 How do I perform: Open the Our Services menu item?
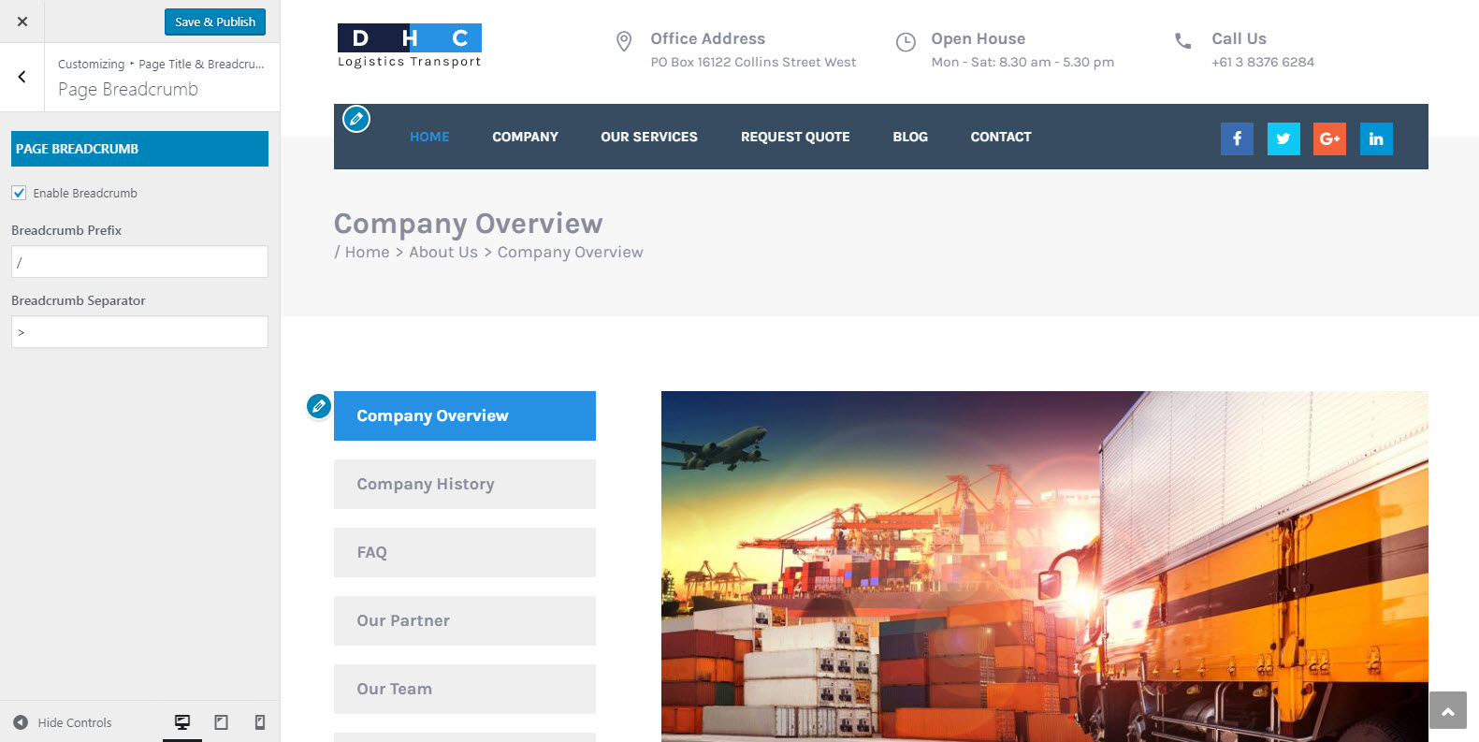click(649, 137)
